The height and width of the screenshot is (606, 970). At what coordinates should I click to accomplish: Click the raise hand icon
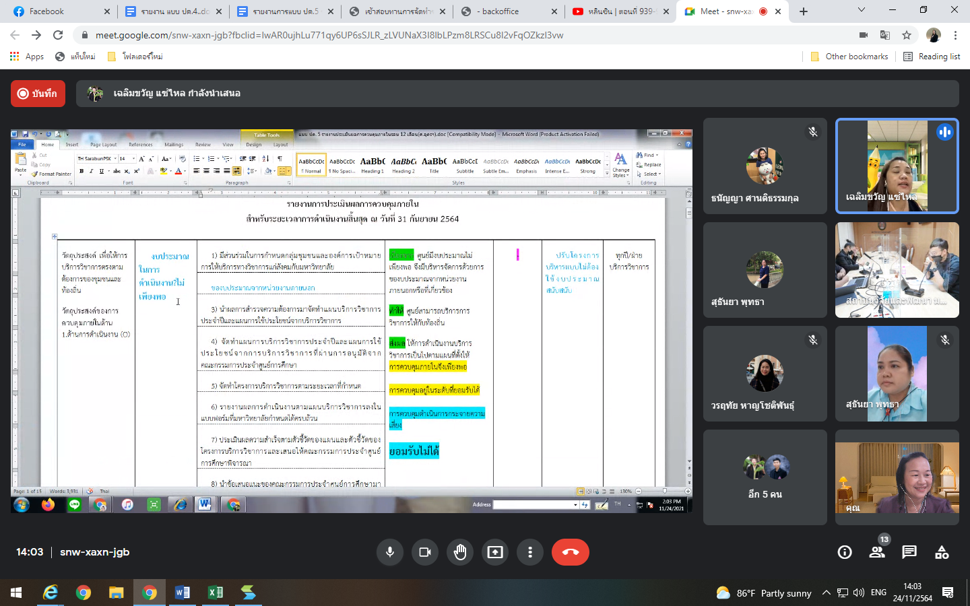pyautogui.click(x=460, y=552)
